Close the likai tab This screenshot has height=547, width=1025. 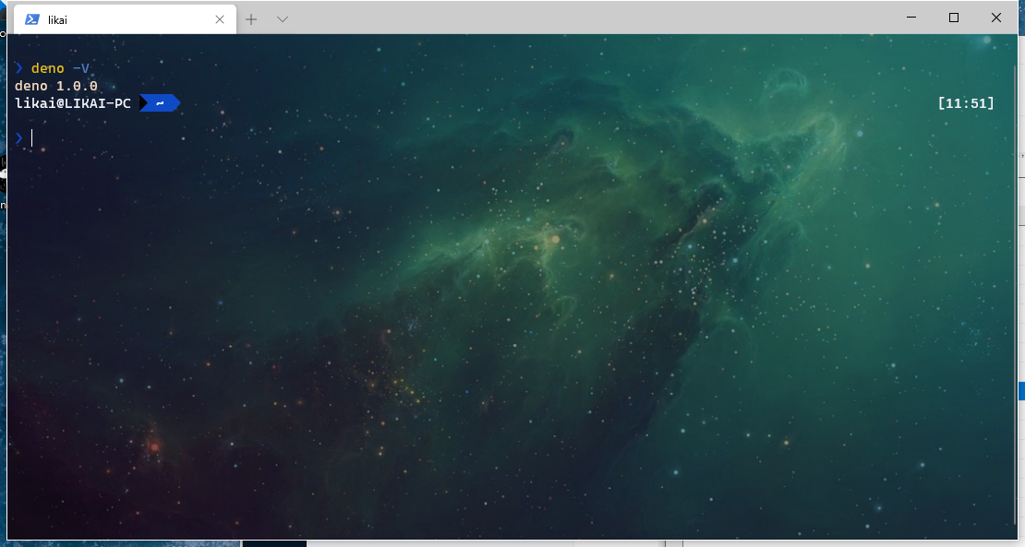[220, 19]
